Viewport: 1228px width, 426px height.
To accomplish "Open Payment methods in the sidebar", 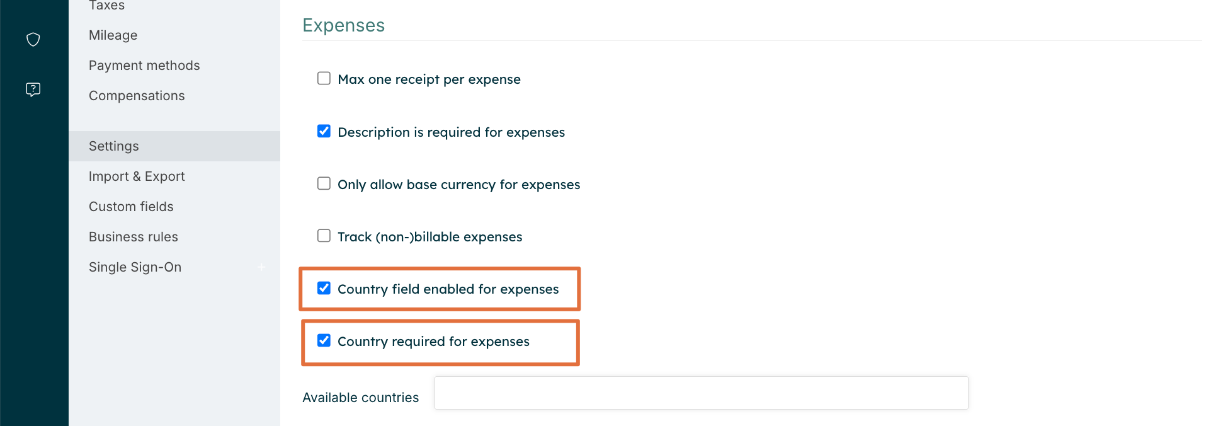I will 144,66.
